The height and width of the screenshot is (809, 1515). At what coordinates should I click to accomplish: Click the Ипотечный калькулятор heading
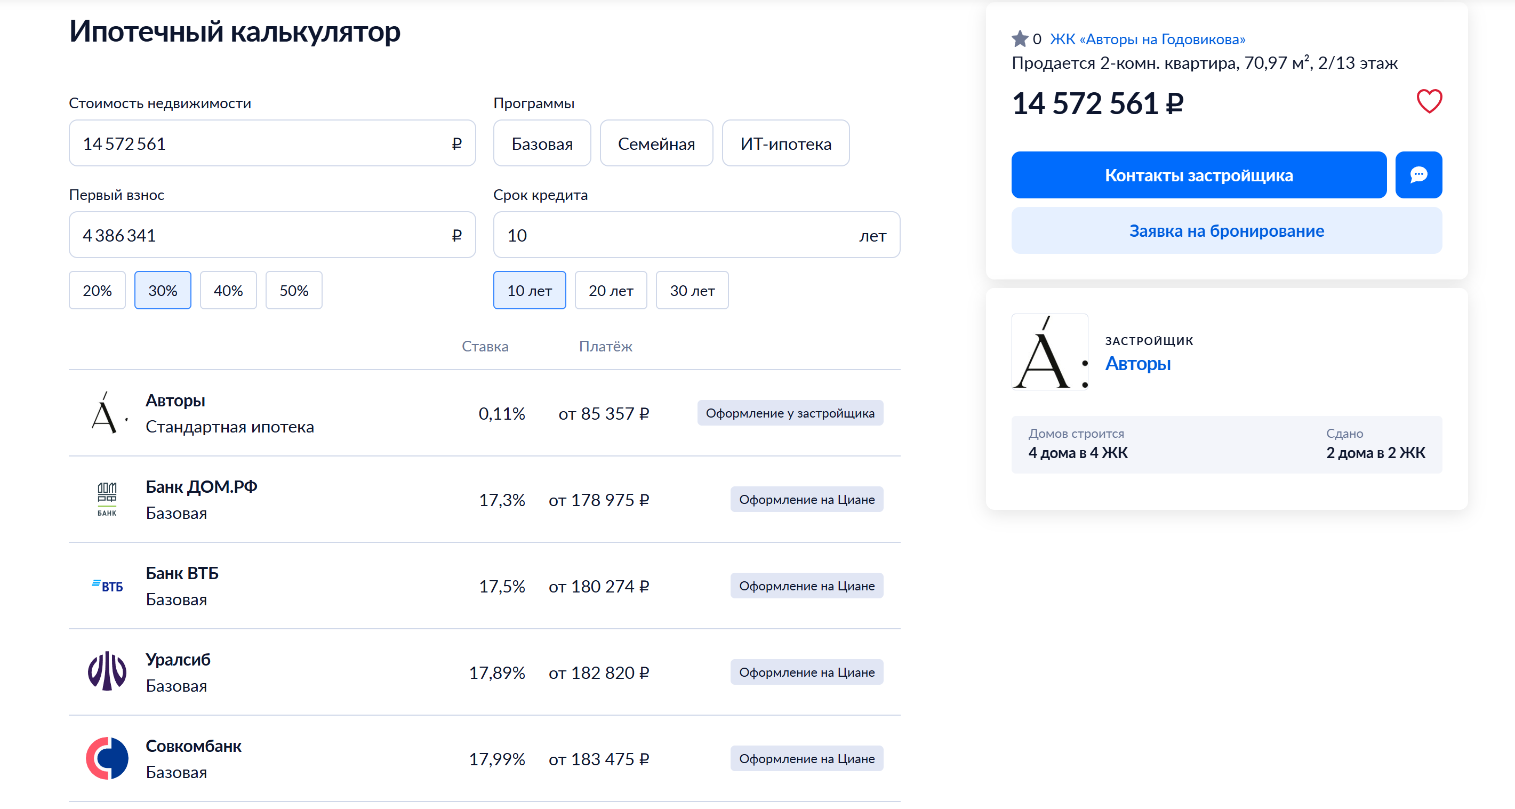click(x=235, y=31)
